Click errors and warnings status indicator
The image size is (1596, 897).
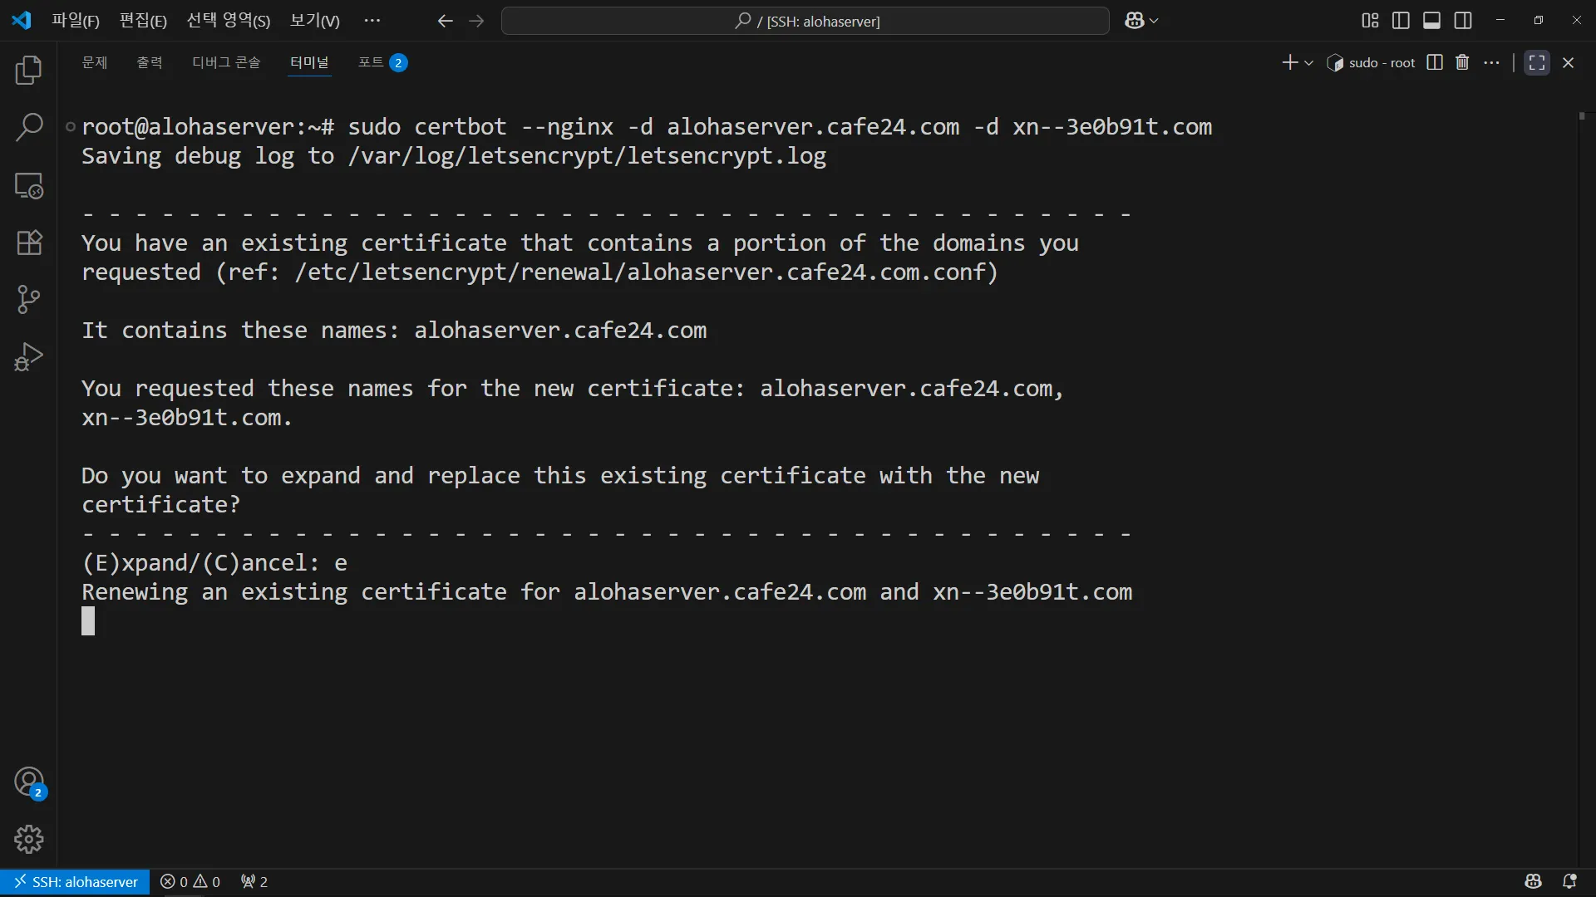point(190,881)
